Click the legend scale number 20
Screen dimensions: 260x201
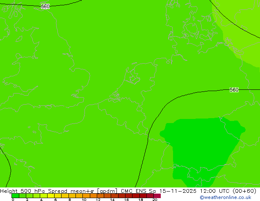pyautogui.click(x=155, y=200)
